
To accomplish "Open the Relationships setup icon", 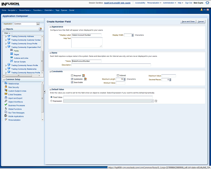I will point(6,84).
